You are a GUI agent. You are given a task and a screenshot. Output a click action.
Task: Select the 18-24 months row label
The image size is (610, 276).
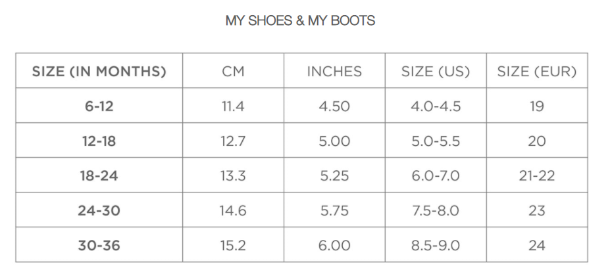pyautogui.click(x=99, y=176)
